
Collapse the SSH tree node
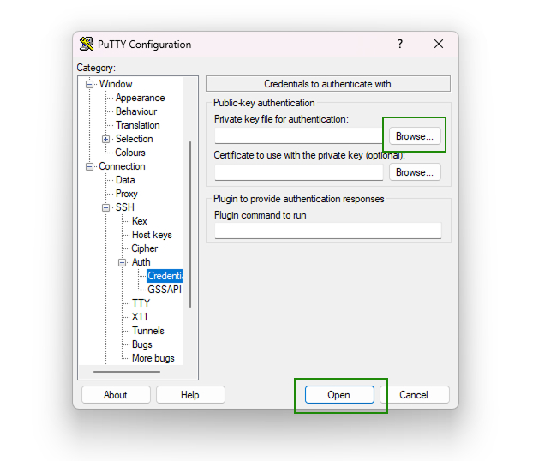point(105,207)
